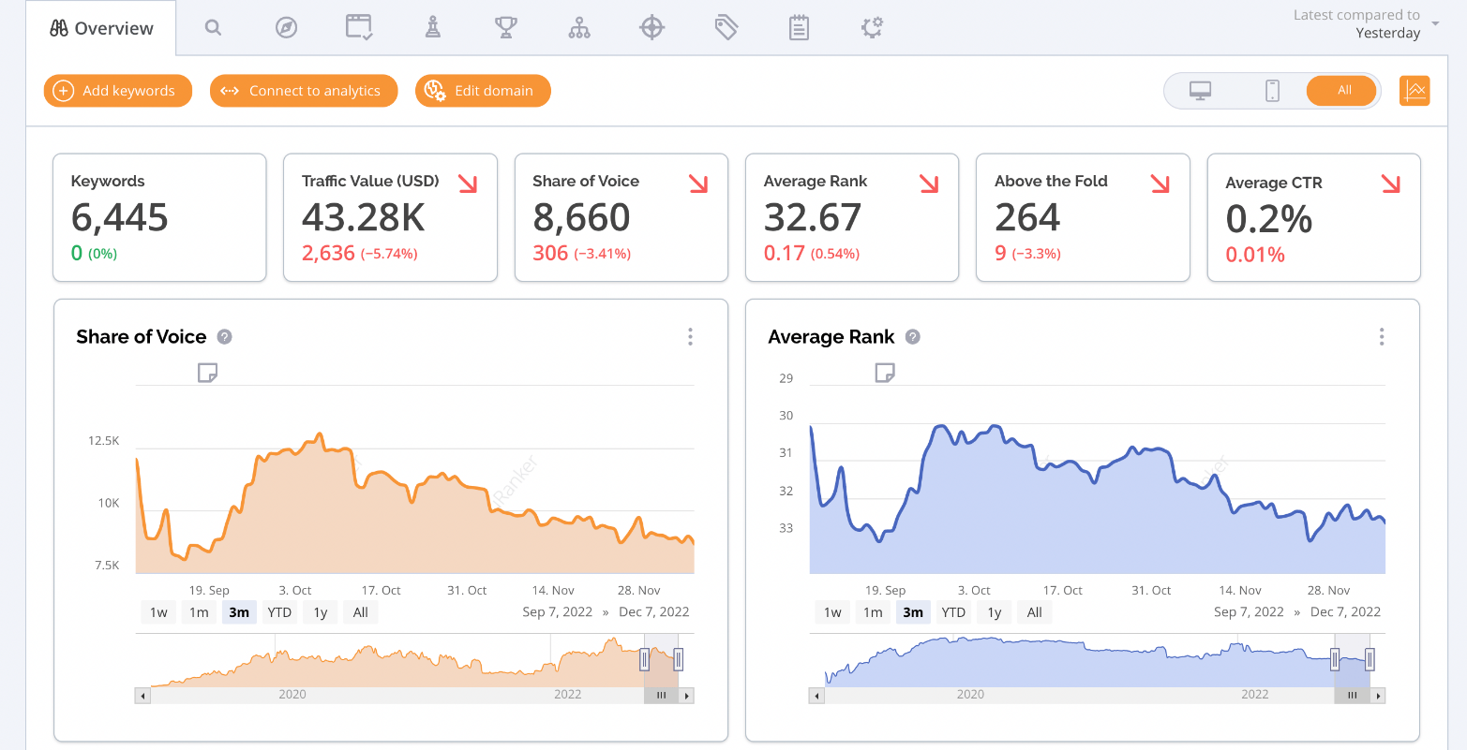The width and height of the screenshot is (1467, 750).
Task: Select 1m range on Share of Voice chart
Action: [x=199, y=612]
